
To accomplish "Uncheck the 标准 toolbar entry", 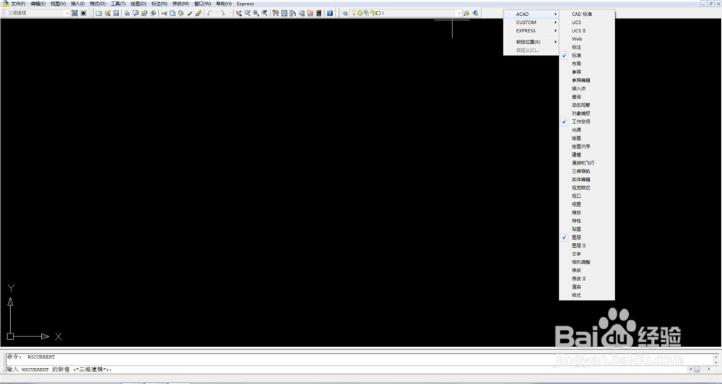I will tap(586, 56).
